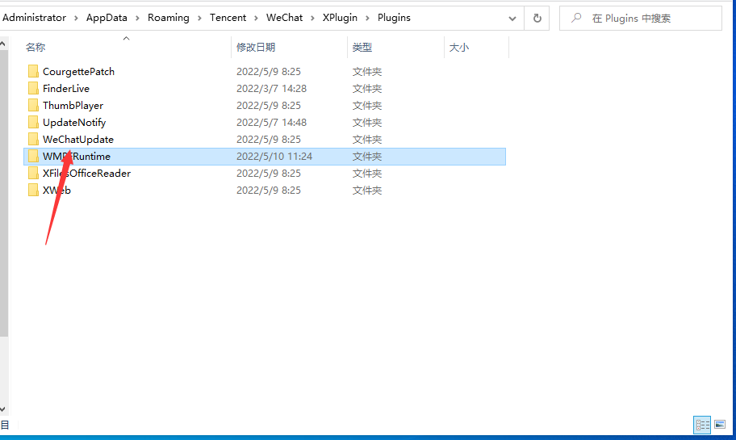Click the navigation pane scrollbar thumb
The width and height of the screenshot is (736, 440).
coord(4,193)
